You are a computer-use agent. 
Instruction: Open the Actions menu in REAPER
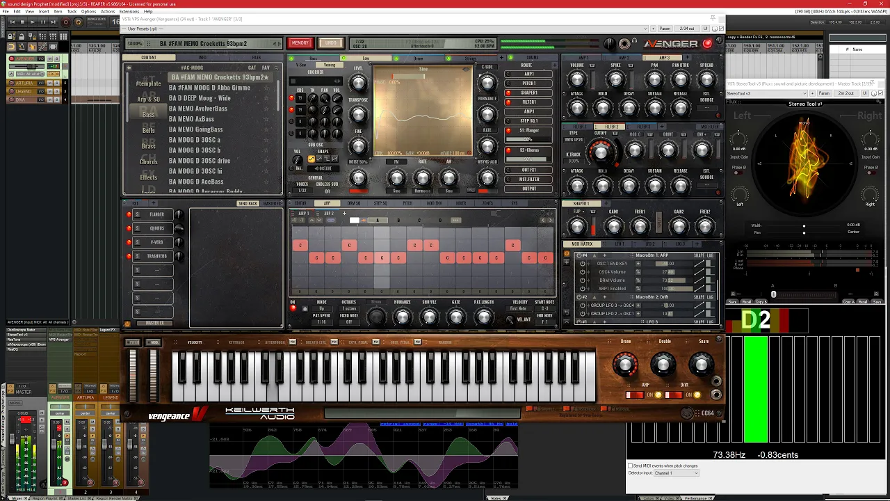click(x=108, y=12)
